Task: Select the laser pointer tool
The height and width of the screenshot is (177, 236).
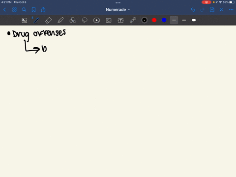Action: (133, 20)
